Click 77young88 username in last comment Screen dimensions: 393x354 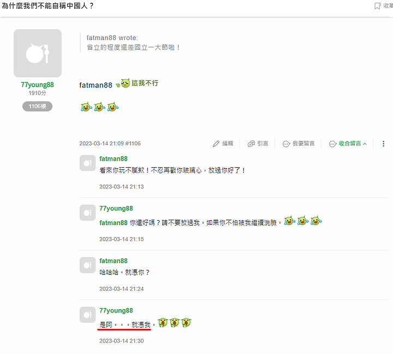116,311
